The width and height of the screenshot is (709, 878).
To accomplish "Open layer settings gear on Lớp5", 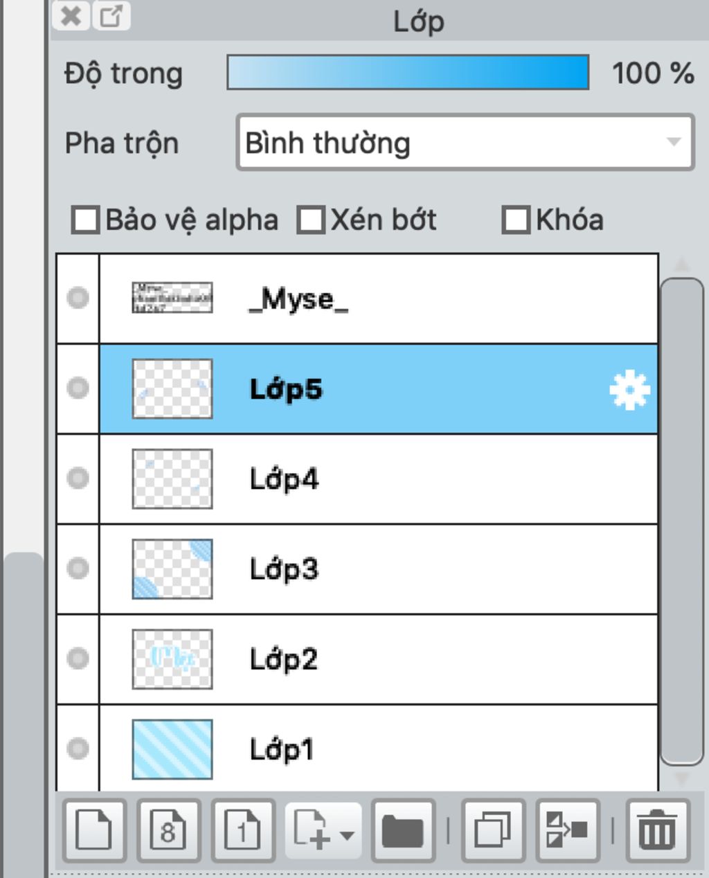I will coord(629,391).
